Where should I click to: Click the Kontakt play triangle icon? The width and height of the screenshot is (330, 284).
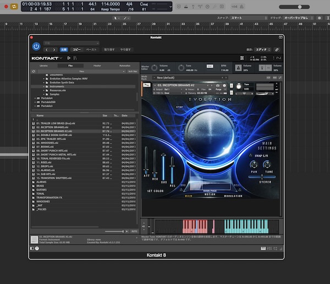(x=69, y=58)
